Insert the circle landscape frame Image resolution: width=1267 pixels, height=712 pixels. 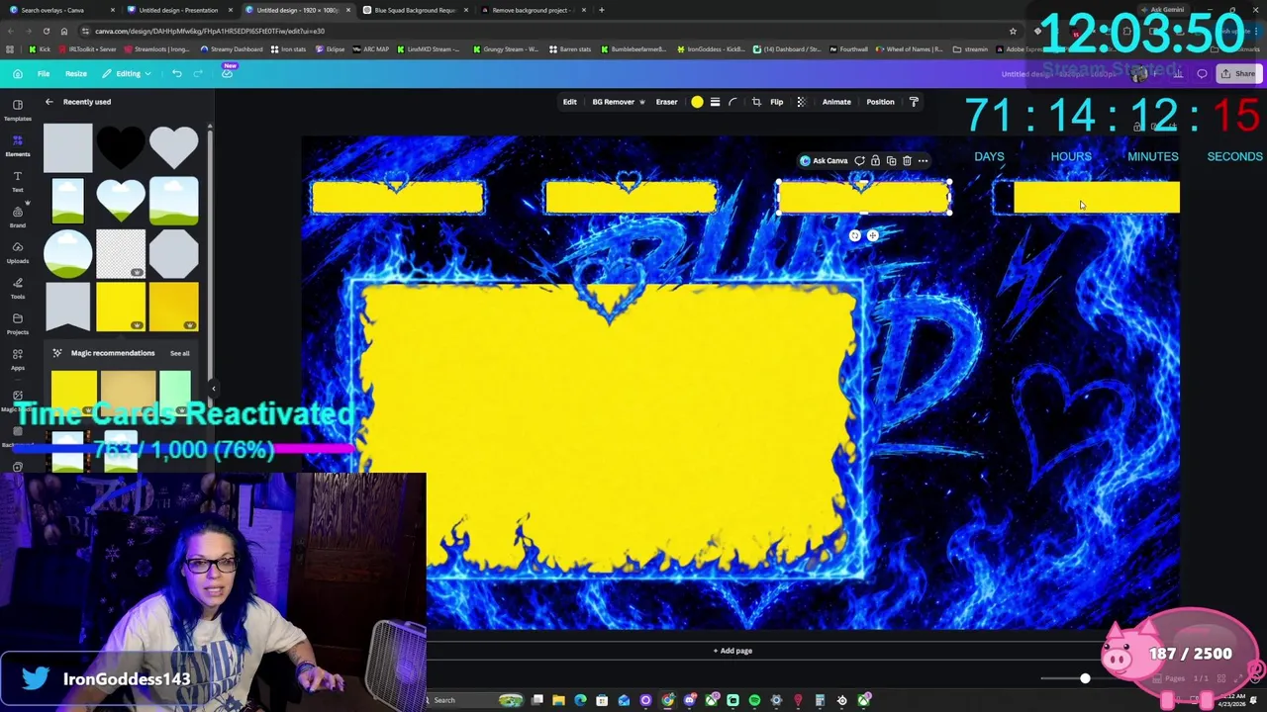[x=67, y=254]
